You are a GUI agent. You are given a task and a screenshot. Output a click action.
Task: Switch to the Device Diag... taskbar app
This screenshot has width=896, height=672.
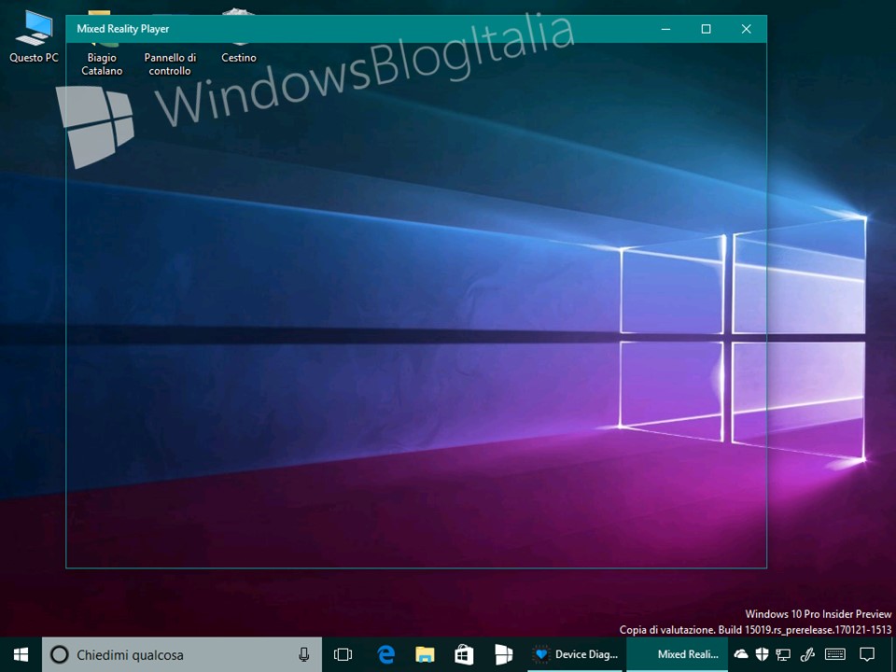576,654
